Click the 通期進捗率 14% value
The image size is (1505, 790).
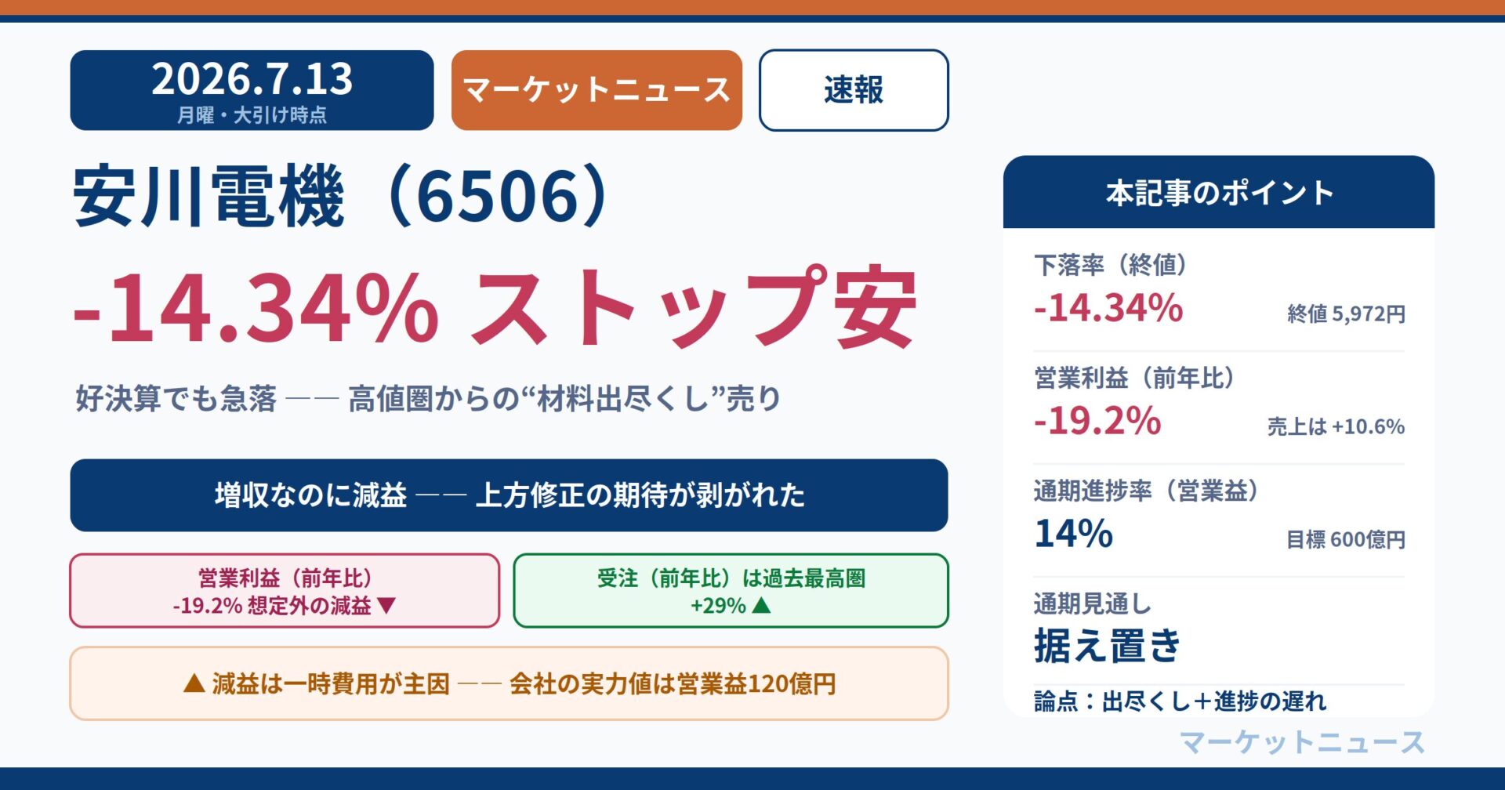pos(1074,534)
